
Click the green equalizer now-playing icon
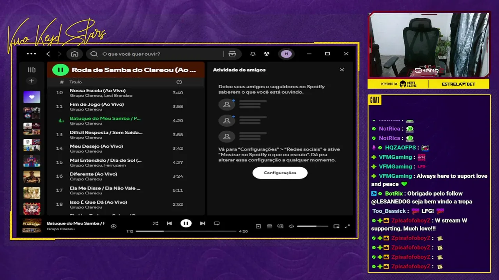pos(61,121)
